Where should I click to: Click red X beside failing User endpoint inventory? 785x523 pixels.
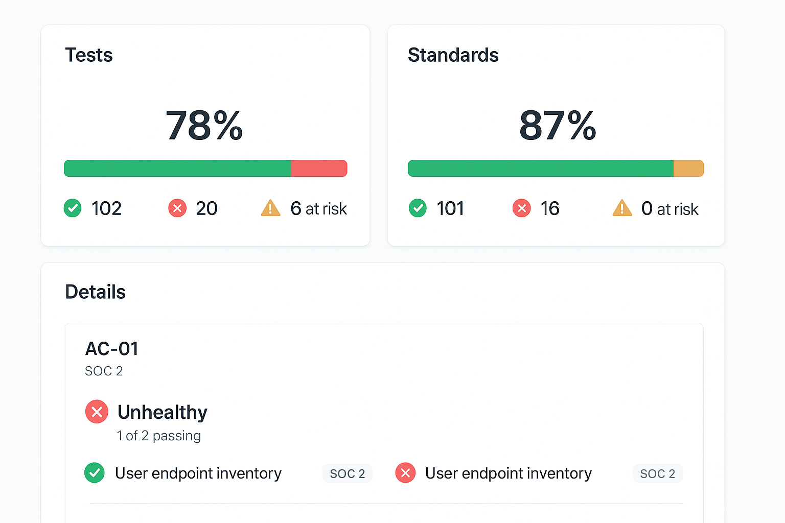(405, 473)
